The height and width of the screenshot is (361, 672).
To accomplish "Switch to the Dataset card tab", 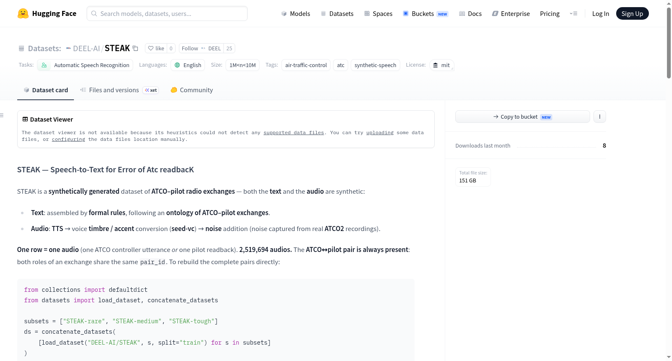I will [x=45, y=90].
